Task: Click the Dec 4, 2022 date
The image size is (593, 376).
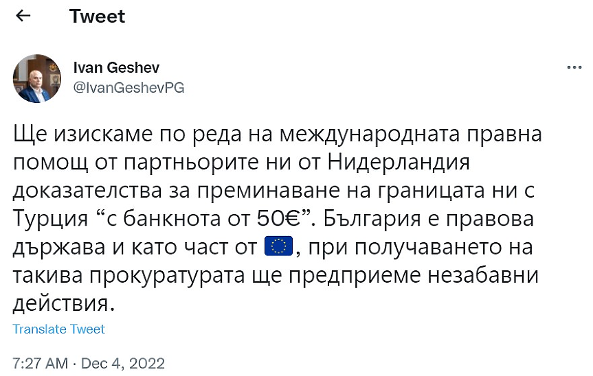Action: point(123,362)
